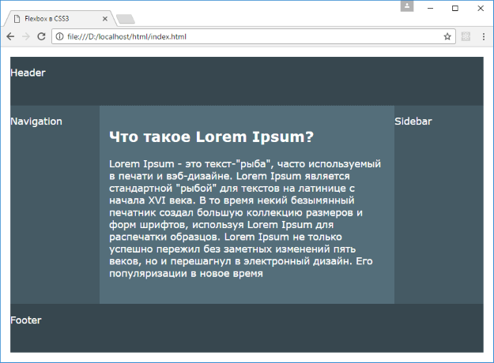This screenshot has height=363, width=494.
Task: Click the browser Forward arrow
Action: [26, 36]
